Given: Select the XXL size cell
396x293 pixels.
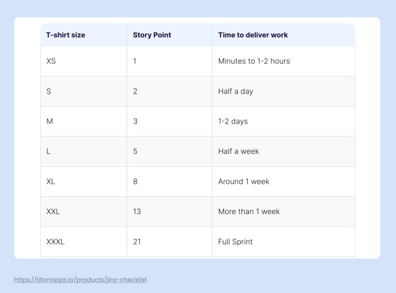Looking at the screenshot, I should coord(53,211).
